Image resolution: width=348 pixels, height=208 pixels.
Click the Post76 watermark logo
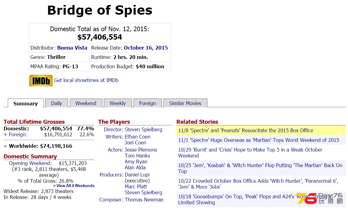[x=320, y=198]
